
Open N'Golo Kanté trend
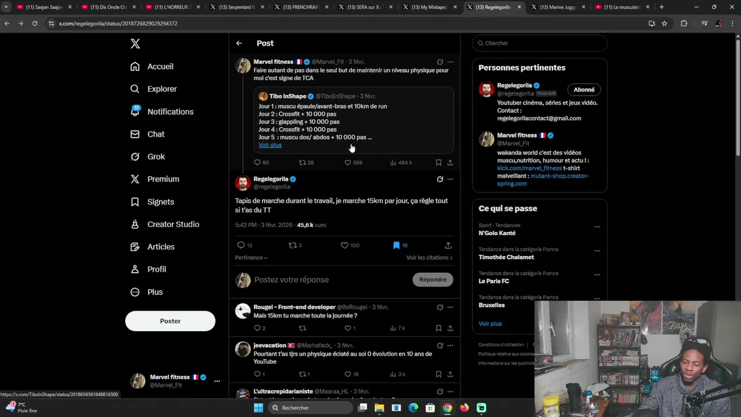point(497,233)
